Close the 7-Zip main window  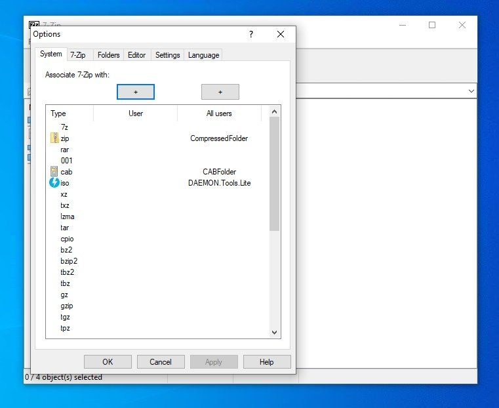point(462,25)
